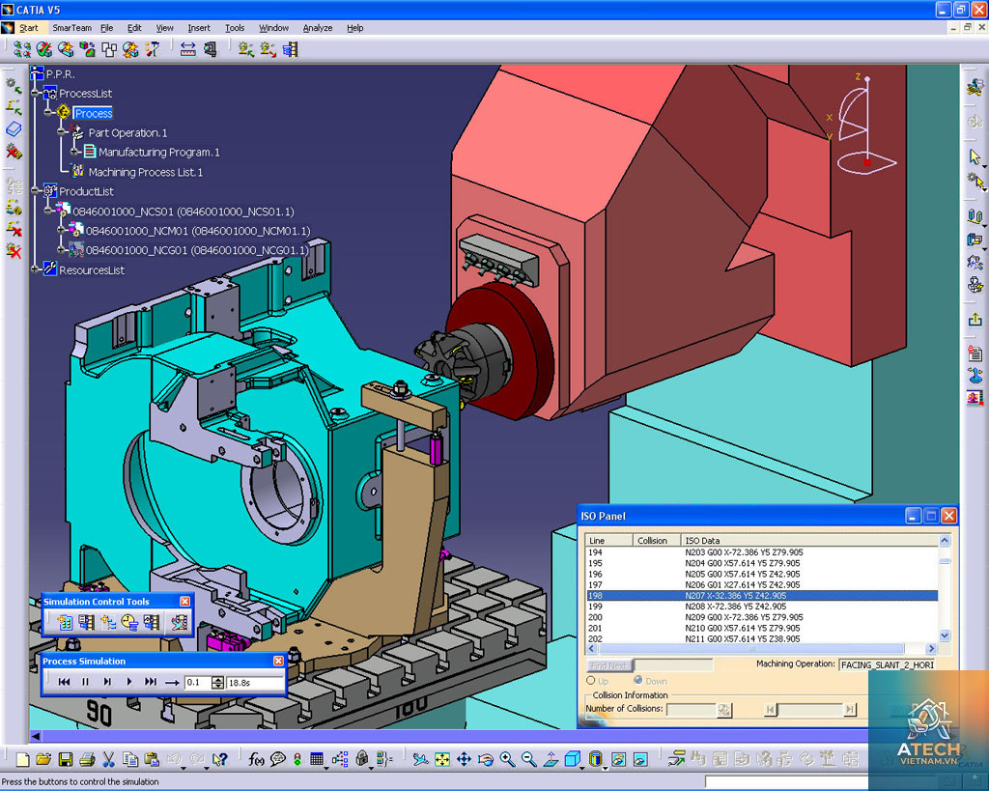Click the Fit All In icon
Viewport: 989px width, 791px height.
(442, 759)
